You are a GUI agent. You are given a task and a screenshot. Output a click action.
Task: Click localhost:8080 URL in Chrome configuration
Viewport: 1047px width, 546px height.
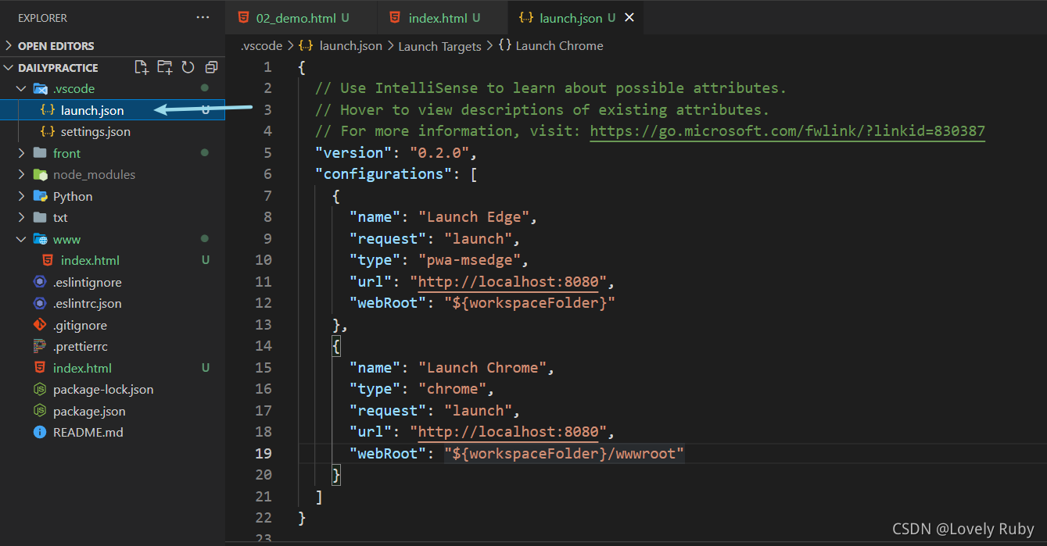508,432
